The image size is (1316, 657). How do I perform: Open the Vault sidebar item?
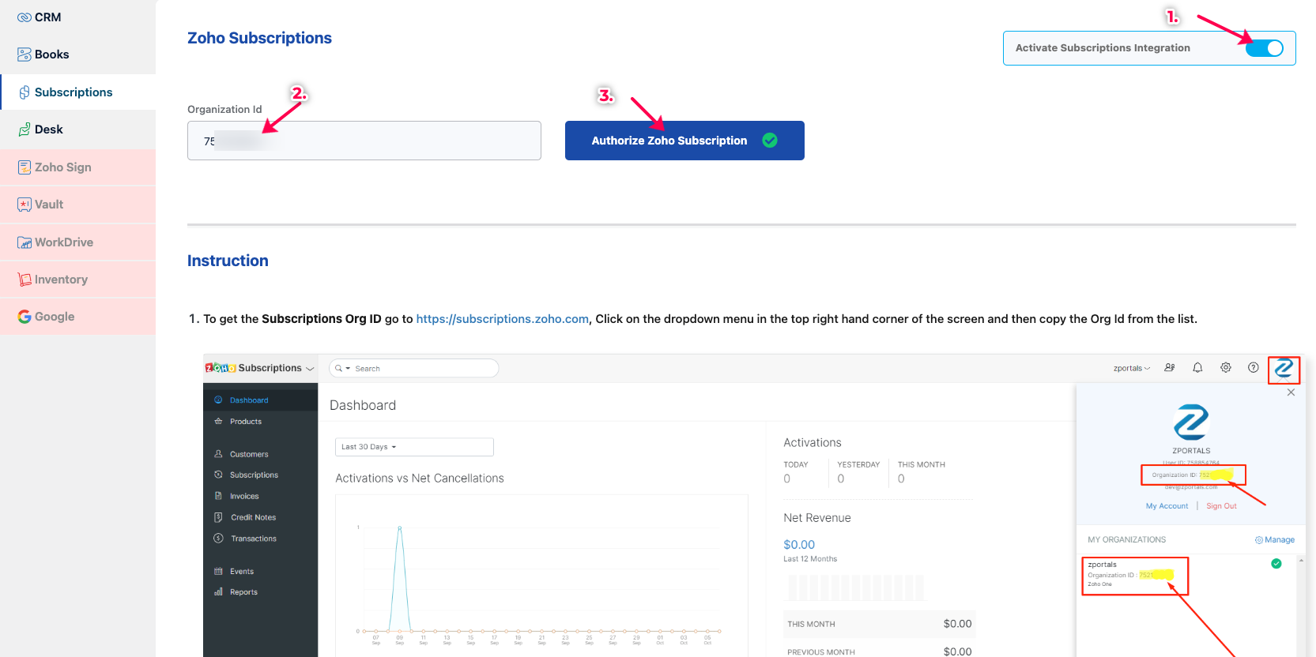pos(77,205)
